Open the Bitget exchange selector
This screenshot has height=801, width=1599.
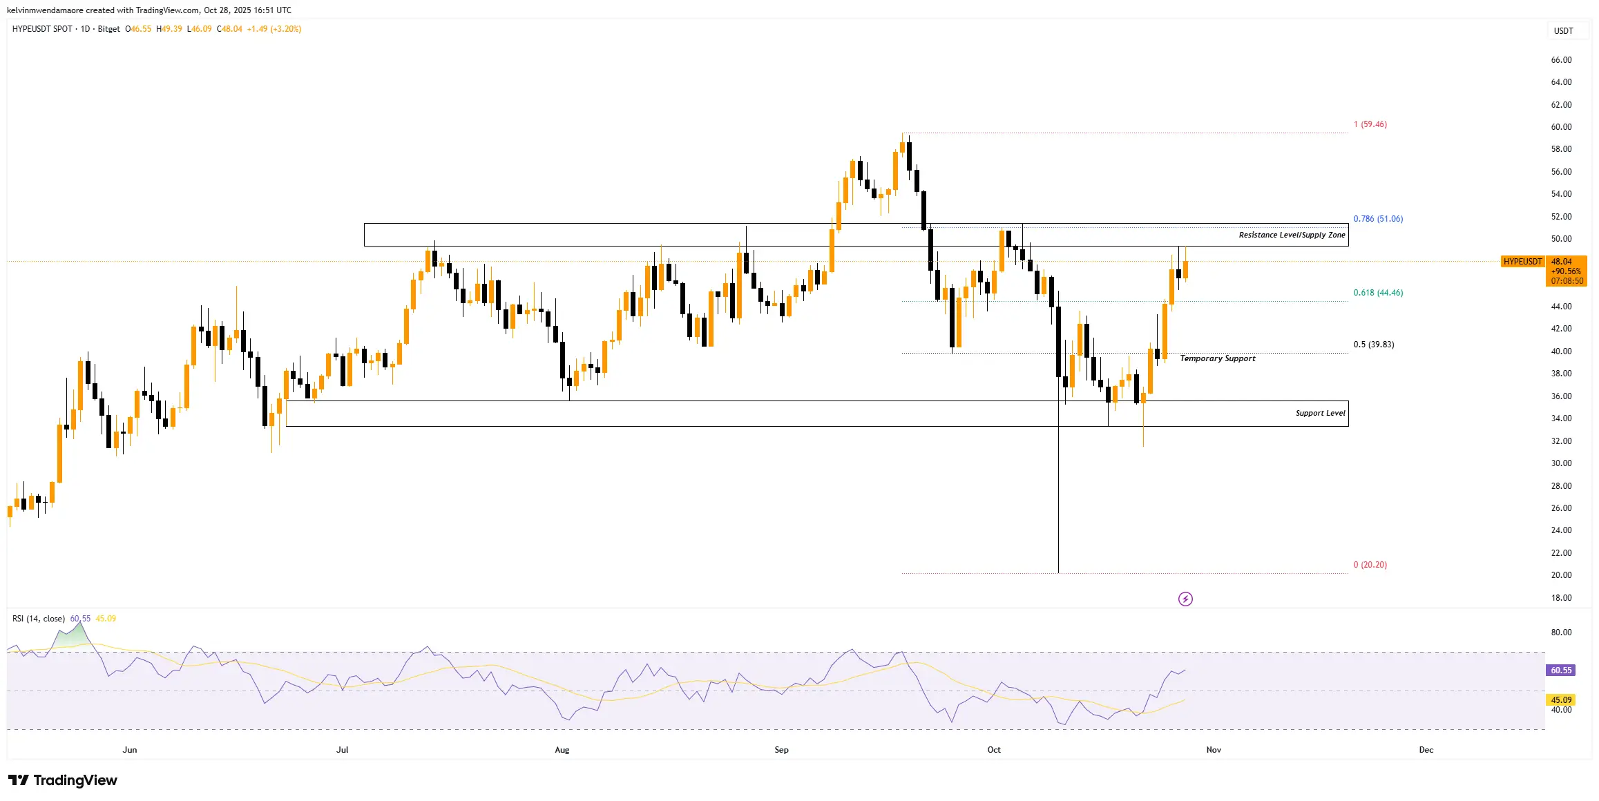[109, 30]
